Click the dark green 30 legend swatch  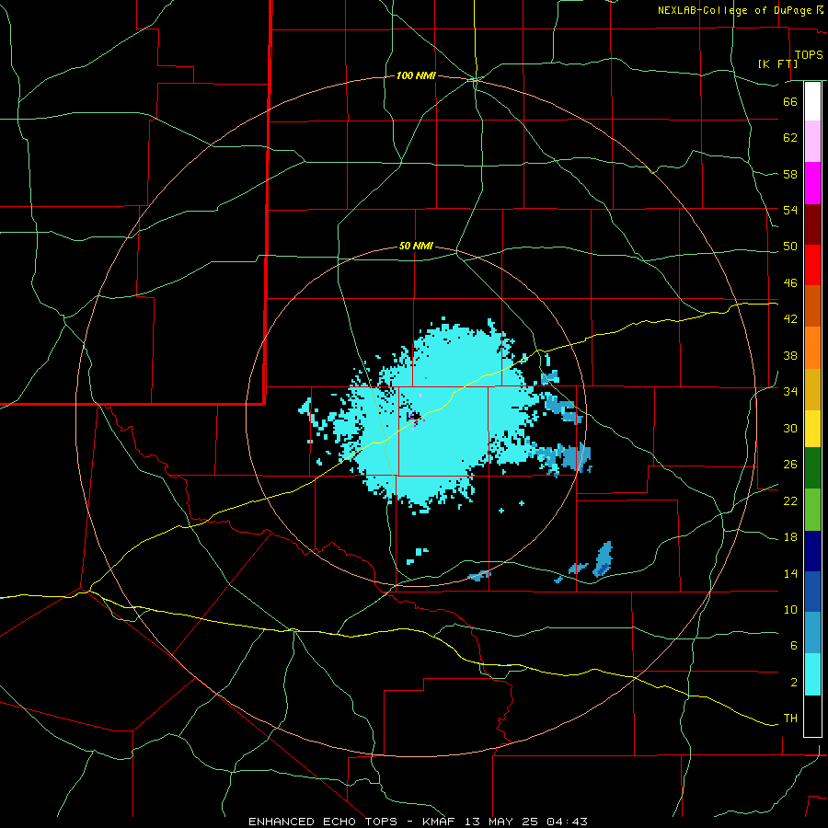click(x=812, y=468)
